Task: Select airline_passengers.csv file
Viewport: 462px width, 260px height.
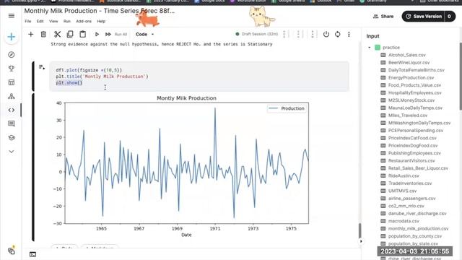Action: point(411,199)
